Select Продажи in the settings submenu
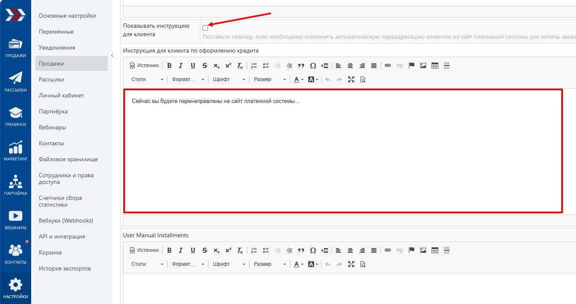Screen dimensions: 576x304 (x=72, y=63)
